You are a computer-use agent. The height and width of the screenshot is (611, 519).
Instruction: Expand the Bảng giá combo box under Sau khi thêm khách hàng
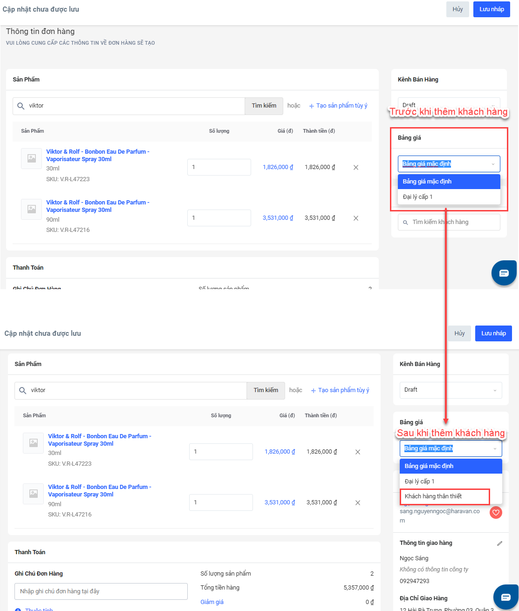coord(451,448)
